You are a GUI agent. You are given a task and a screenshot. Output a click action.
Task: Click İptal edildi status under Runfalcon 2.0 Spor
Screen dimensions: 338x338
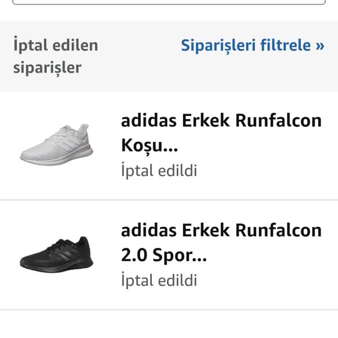tap(159, 281)
